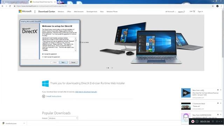Open the Chrome profile avatar

pyautogui.click(x=217, y=6)
